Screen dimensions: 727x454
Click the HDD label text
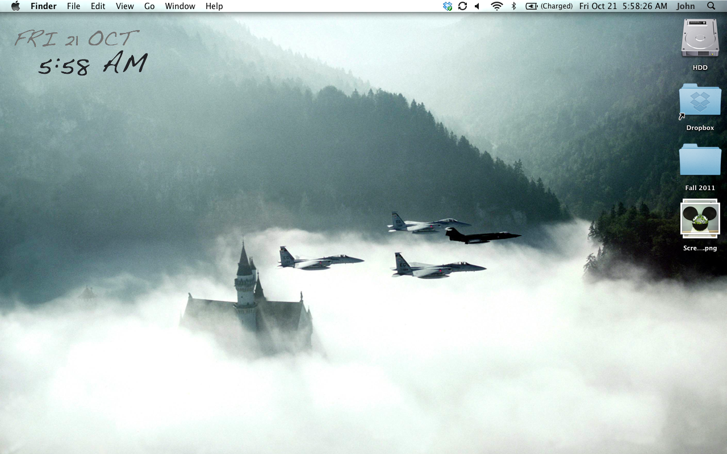[700, 68]
